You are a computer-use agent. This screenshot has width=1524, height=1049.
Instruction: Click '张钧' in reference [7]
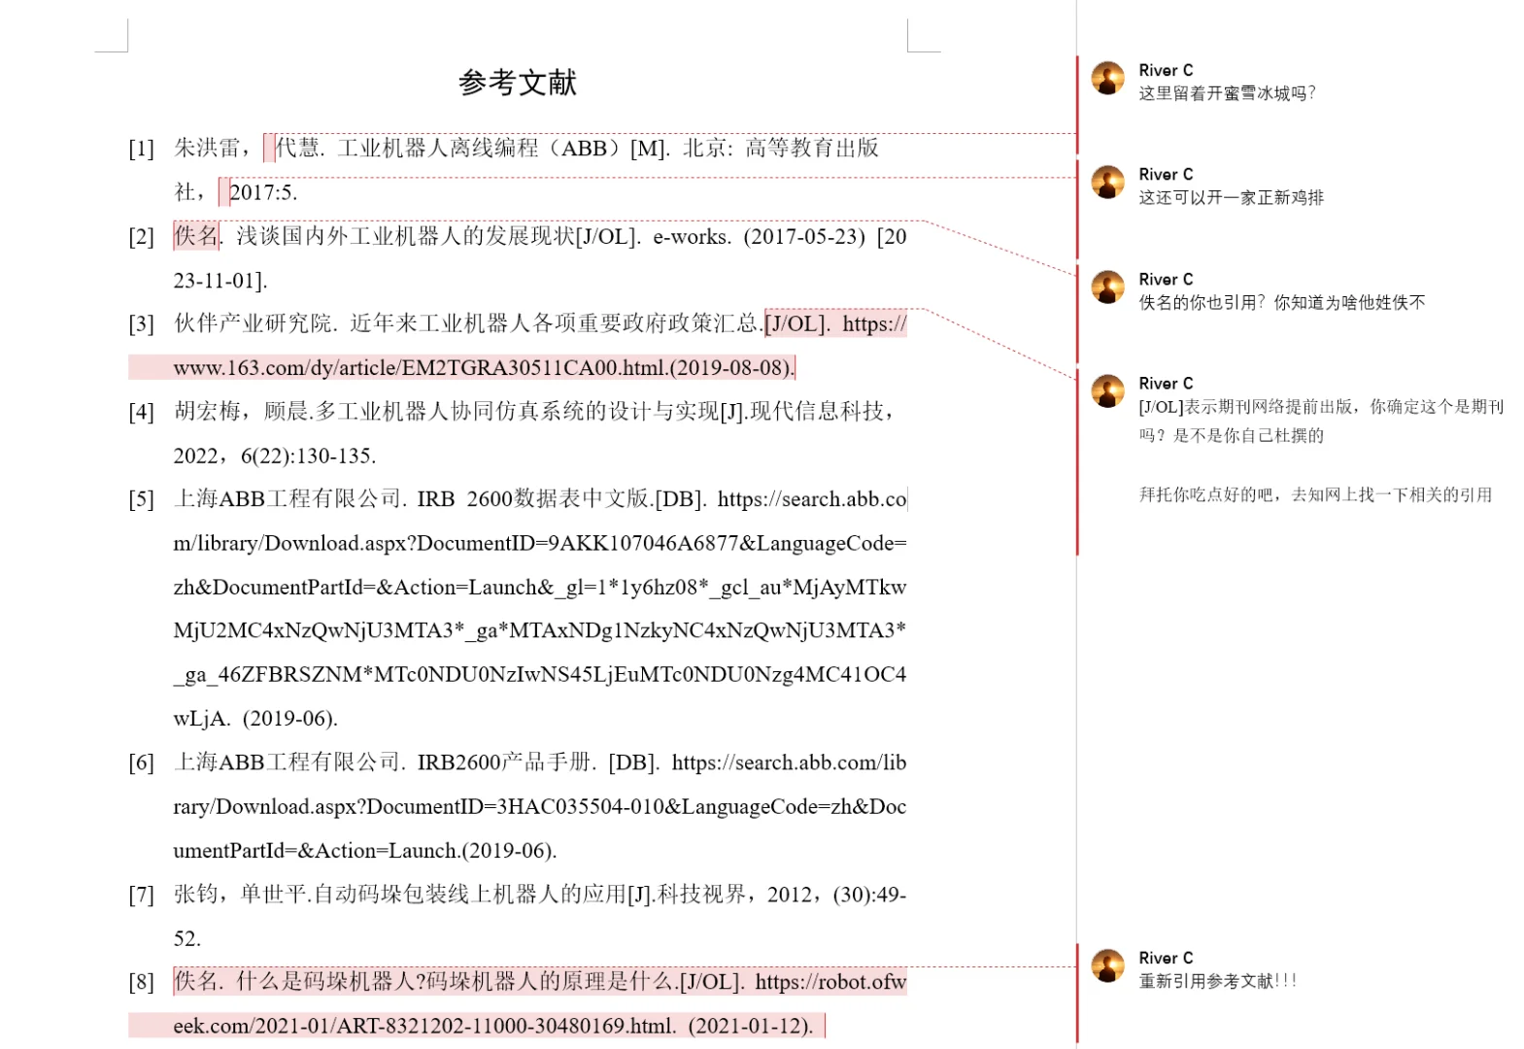pos(196,895)
